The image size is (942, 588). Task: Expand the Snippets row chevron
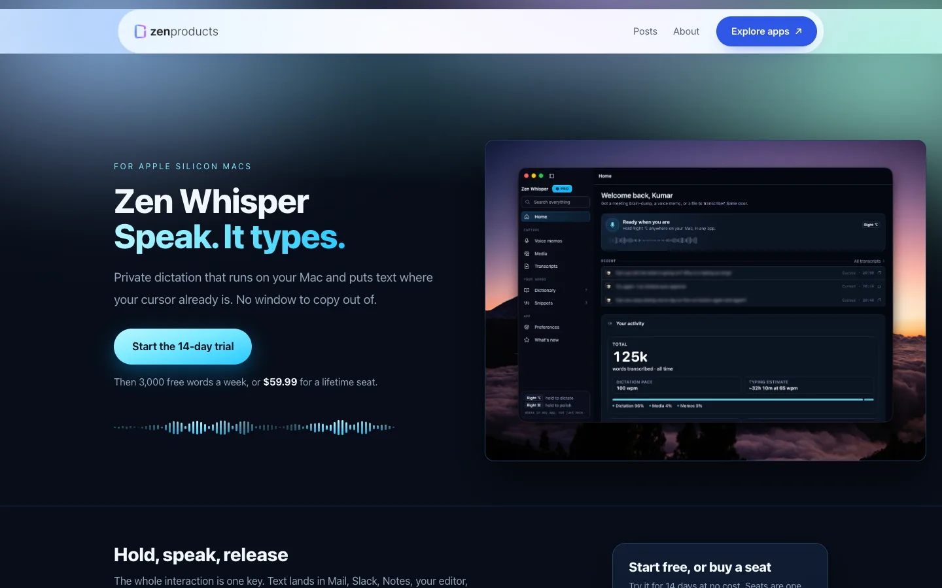pos(586,303)
